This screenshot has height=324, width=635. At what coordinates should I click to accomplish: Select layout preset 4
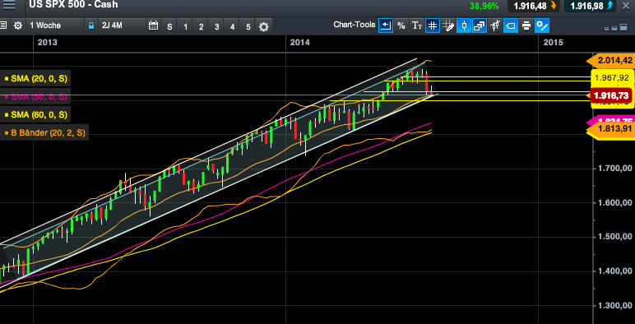click(x=232, y=27)
